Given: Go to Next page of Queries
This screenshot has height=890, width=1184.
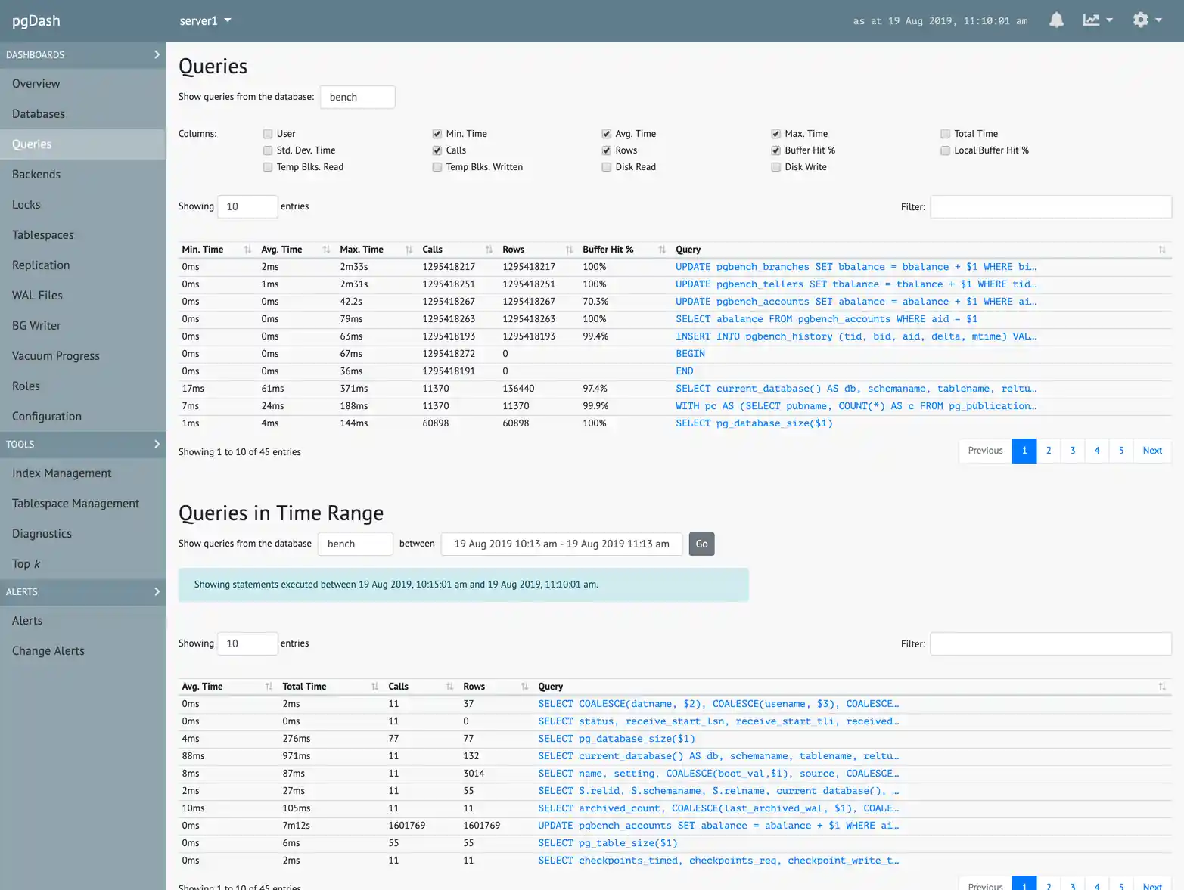Looking at the screenshot, I should [1152, 451].
